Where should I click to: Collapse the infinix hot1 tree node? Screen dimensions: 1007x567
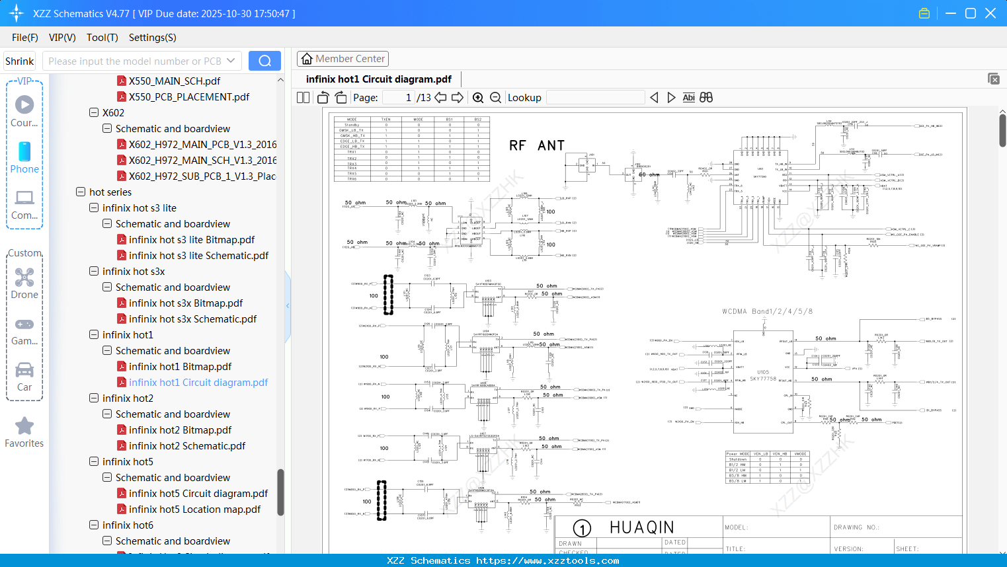(x=94, y=334)
